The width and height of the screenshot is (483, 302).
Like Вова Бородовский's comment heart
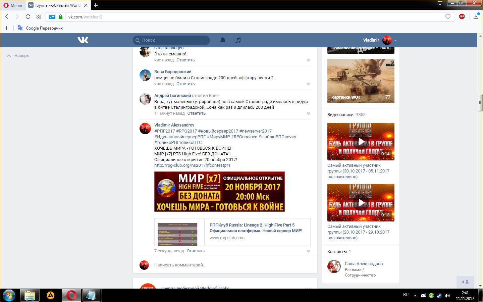pos(308,84)
